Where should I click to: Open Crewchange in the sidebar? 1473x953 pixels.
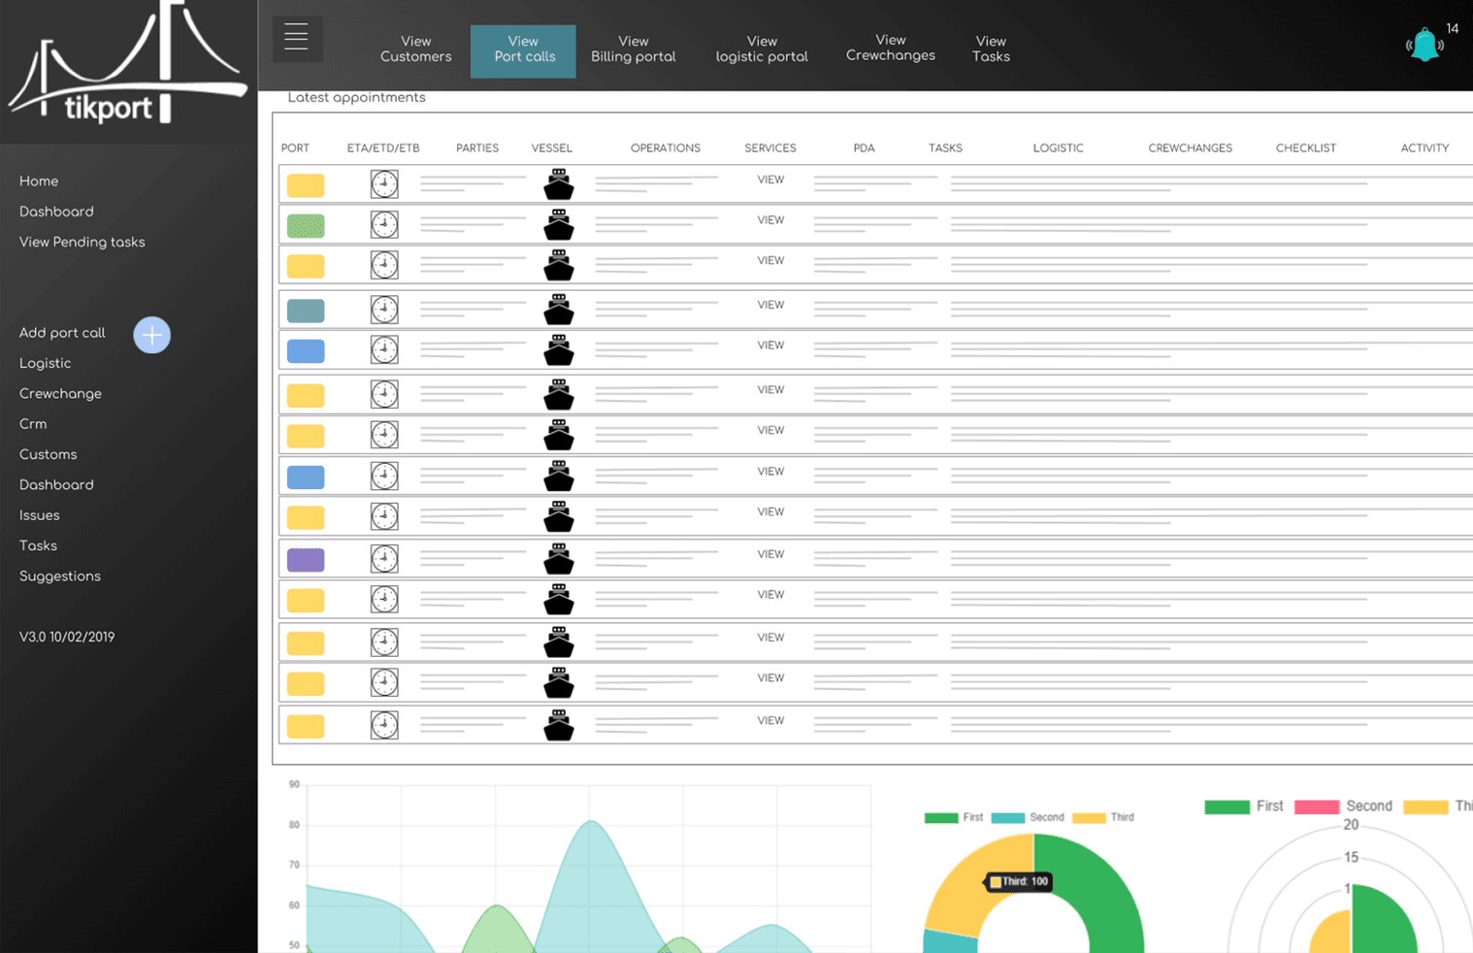pos(60,394)
